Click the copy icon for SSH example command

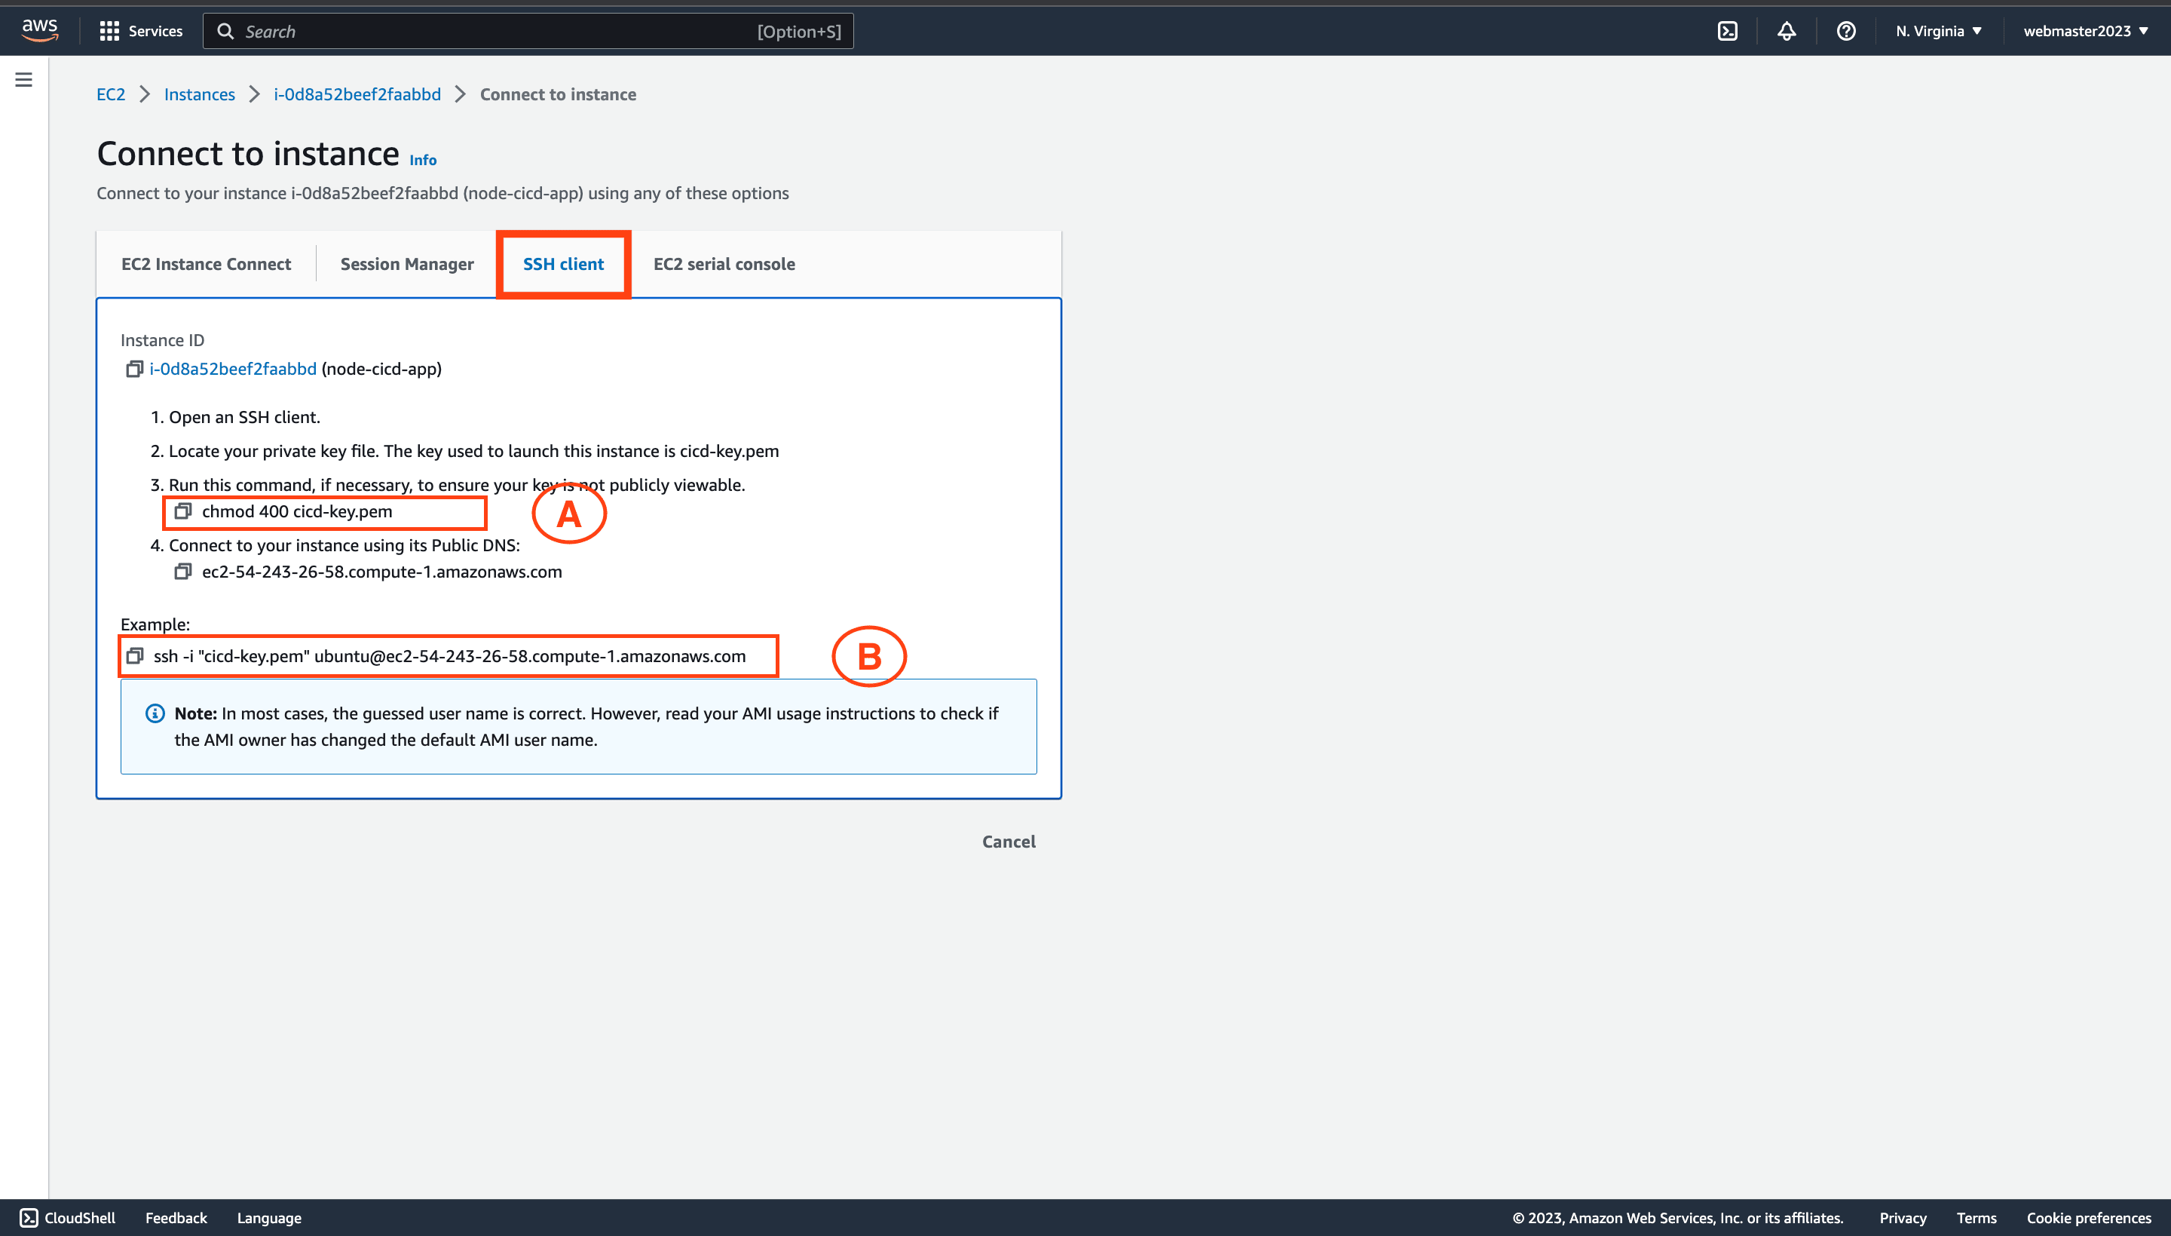(137, 655)
